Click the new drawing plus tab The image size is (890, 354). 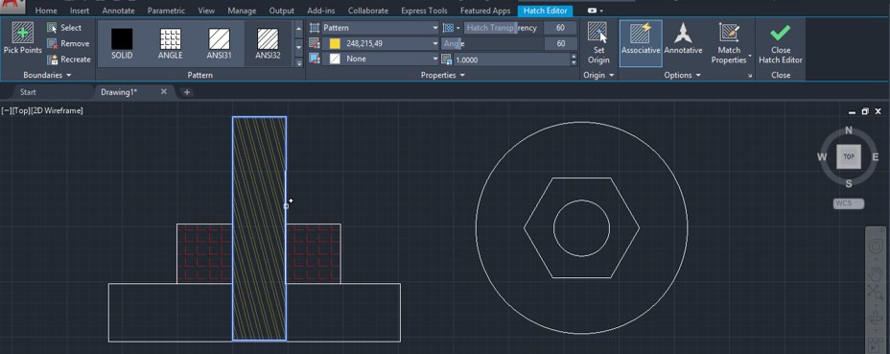click(x=187, y=91)
